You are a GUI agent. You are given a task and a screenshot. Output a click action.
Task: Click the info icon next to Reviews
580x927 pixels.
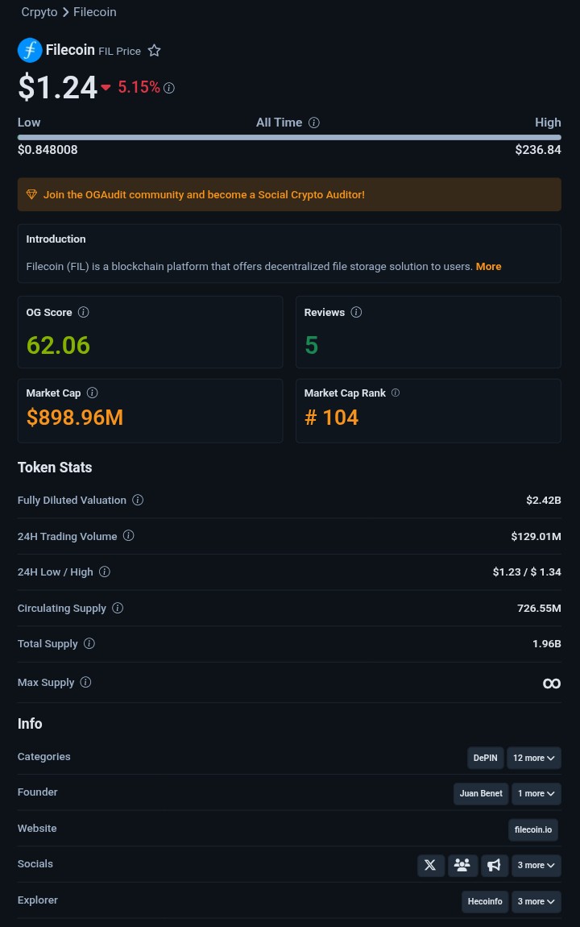(356, 312)
